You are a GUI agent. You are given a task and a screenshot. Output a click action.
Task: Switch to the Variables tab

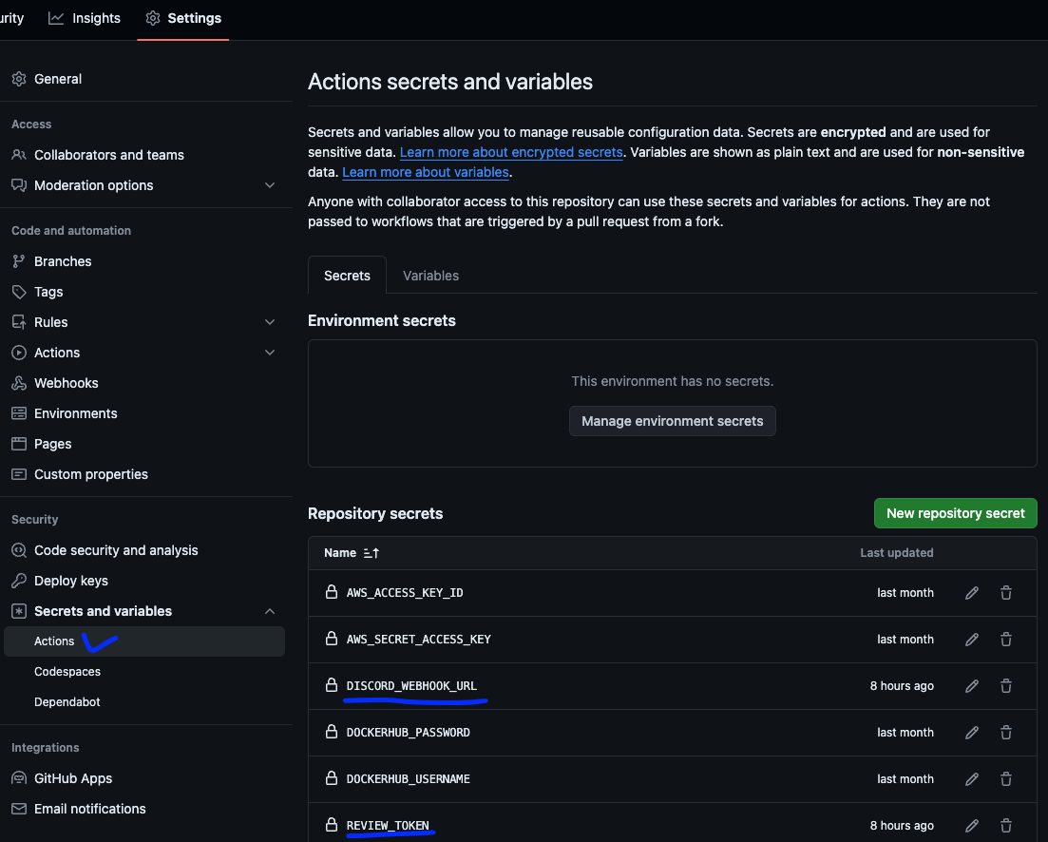[x=430, y=276]
